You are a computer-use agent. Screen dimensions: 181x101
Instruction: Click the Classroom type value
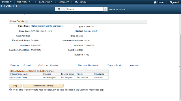[89, 27]
